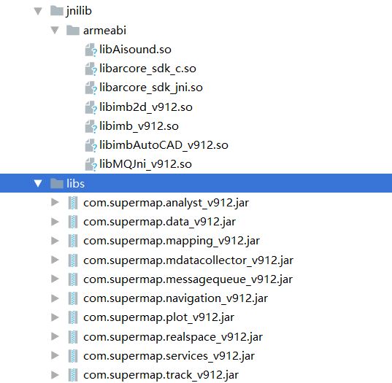Image resolution: width=392 pixels, height=383 pixels.
Task: Collapse the jnilib folder
Action: click(38, 11)
